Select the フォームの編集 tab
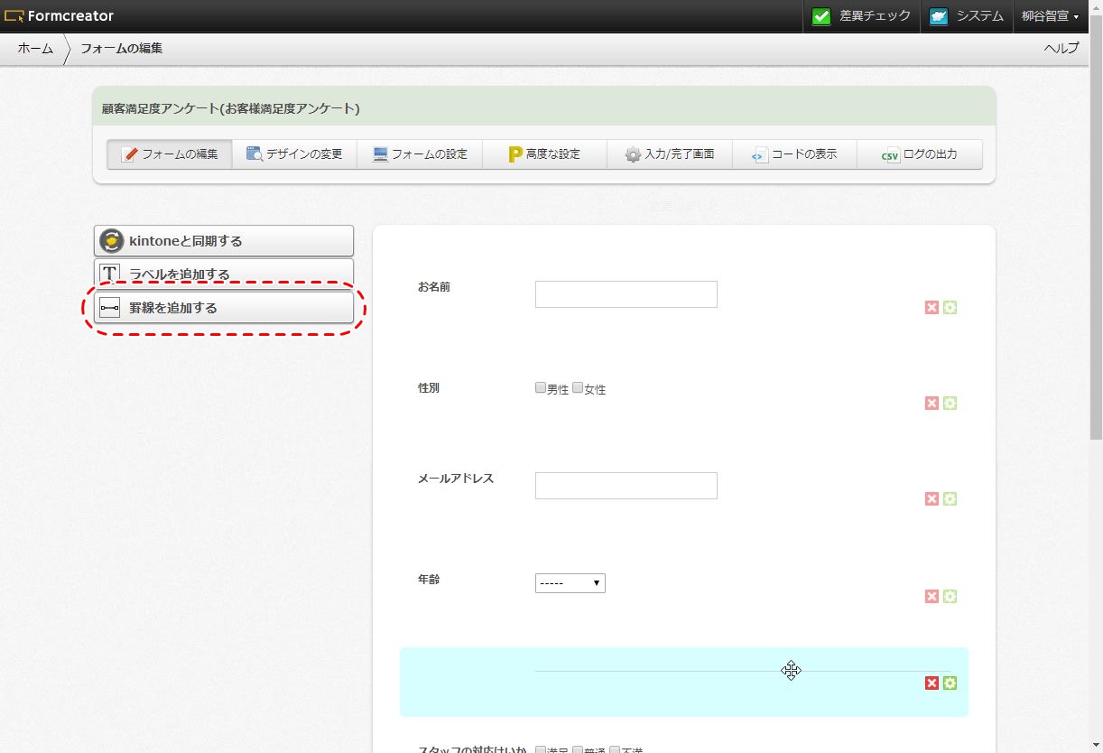1103x753 pixels. (x=169, y=154)
